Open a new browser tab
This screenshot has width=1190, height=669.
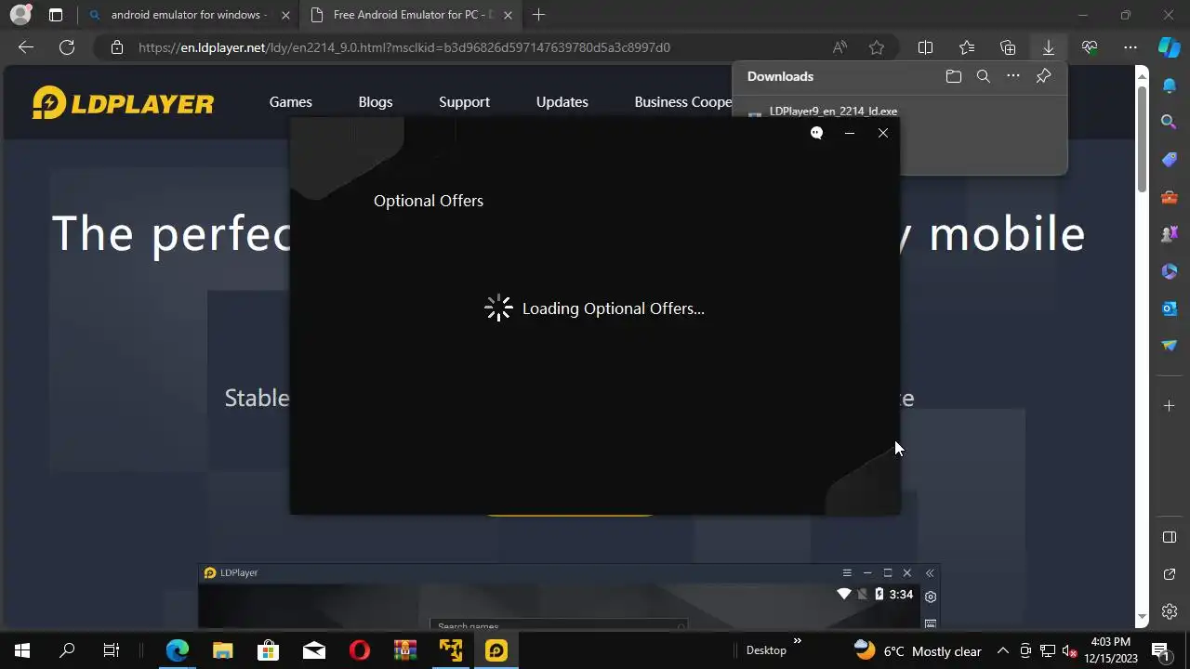pyautogui.click(x=538, y=15)
